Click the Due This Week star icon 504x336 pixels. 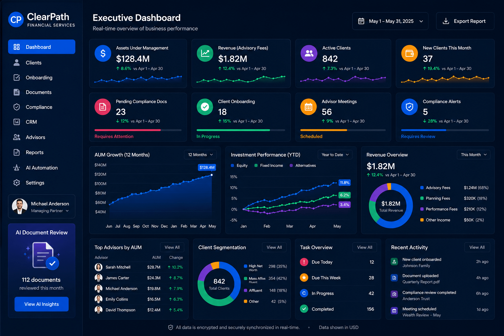point(304,278)
